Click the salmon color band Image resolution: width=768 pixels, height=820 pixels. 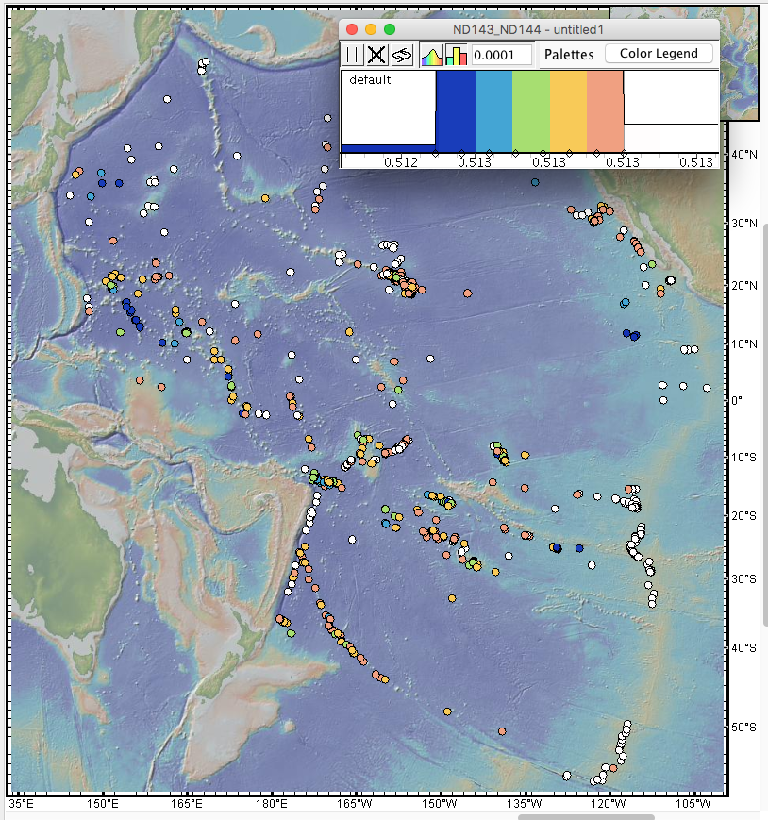click(x=605, y=111)
